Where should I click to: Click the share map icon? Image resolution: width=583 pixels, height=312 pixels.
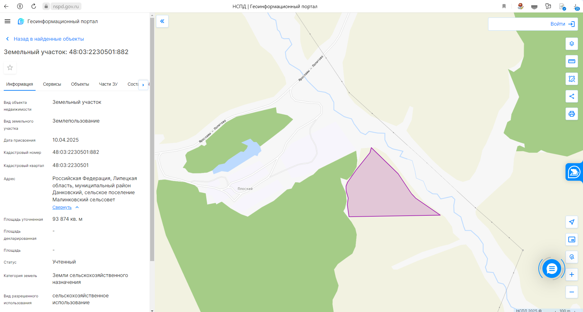tap(571, 96)
